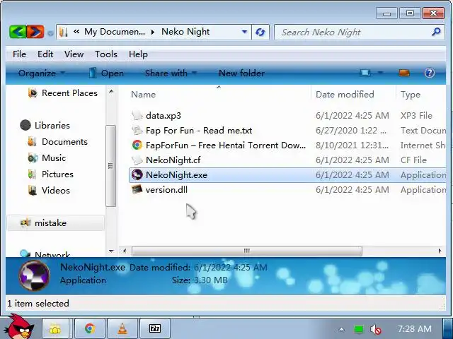Select the NekoNight.exe file
Viewport: 453px width, 339px height.
coord(287,175)
